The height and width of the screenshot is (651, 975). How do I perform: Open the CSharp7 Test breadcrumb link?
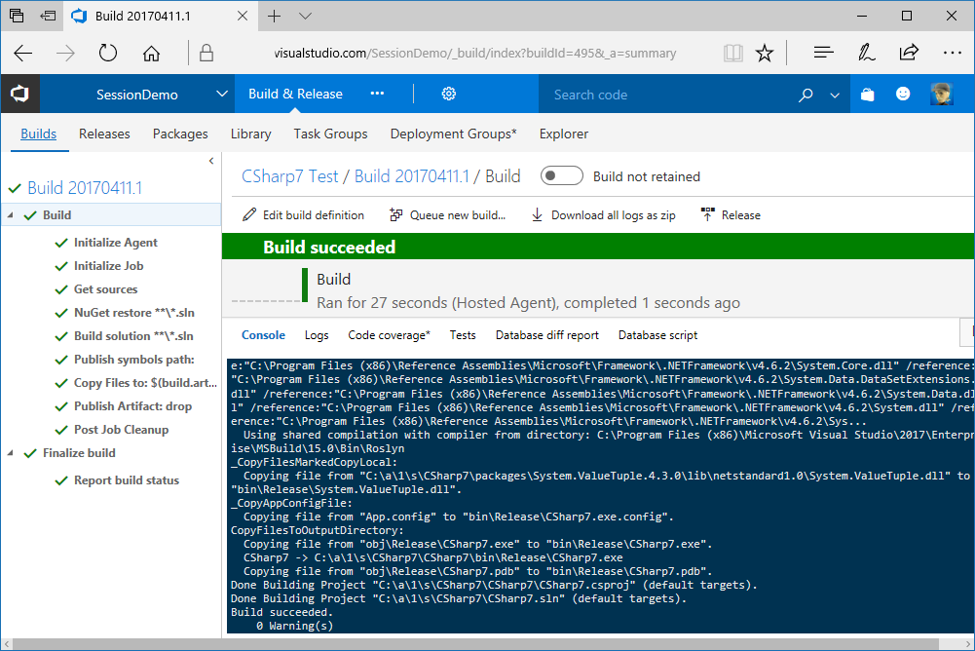[289, 176]
